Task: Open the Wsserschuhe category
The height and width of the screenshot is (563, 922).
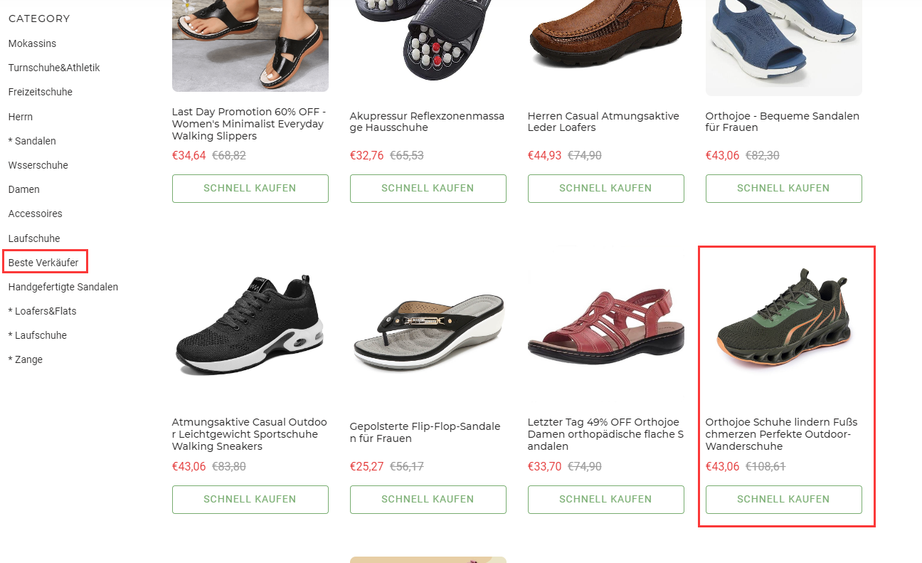Action: coord(38,165)
